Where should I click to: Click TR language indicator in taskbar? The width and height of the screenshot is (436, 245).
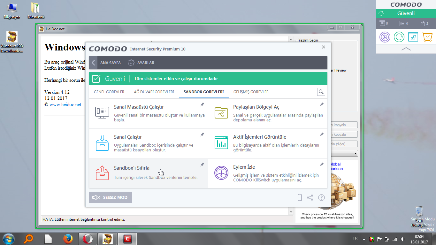click(x=355, y=238)
